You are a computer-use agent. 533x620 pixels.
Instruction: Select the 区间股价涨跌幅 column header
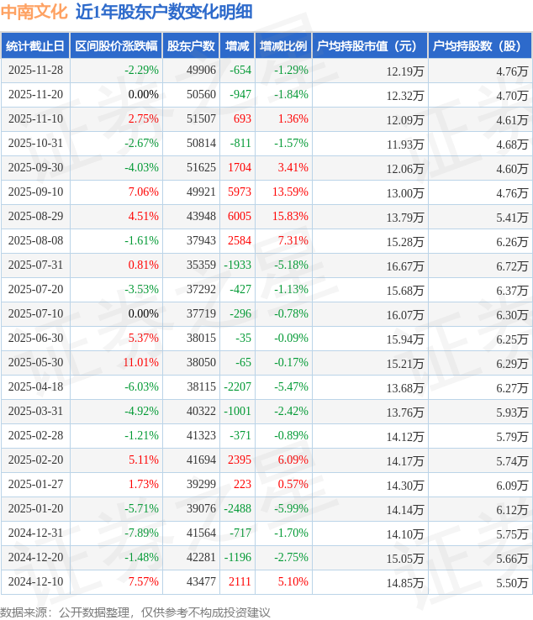(116, 46)
